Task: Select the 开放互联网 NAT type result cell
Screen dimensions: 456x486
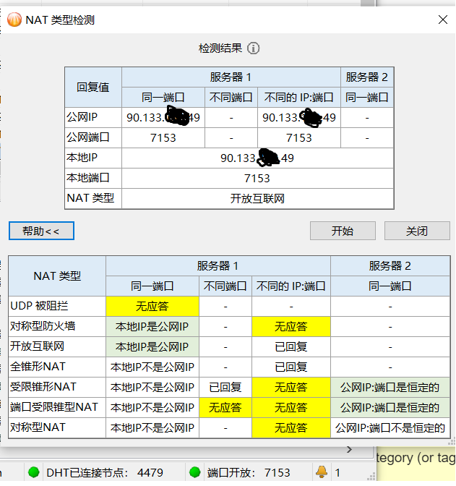Action: [257, 198]
